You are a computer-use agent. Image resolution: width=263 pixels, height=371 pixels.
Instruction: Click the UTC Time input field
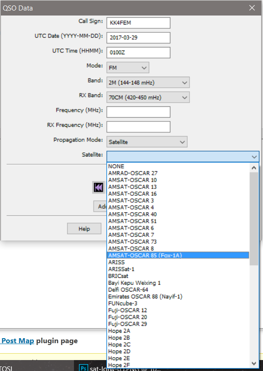138,52
